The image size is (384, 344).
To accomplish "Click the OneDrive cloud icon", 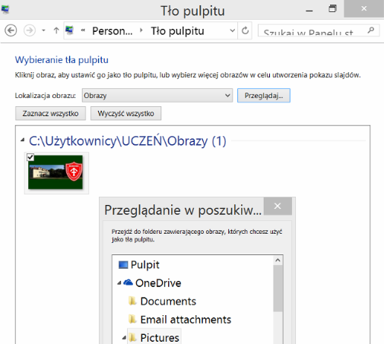I will [128, 282].
